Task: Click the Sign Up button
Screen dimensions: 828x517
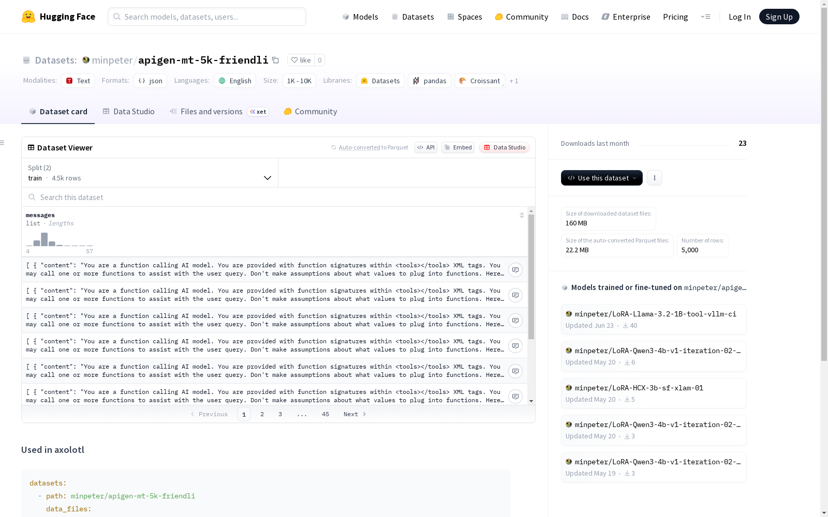Action: pos(779,17)
